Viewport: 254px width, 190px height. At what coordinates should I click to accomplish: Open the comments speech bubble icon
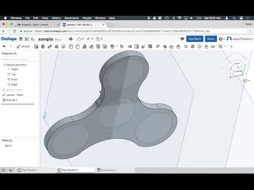click(x=183, y=39)
